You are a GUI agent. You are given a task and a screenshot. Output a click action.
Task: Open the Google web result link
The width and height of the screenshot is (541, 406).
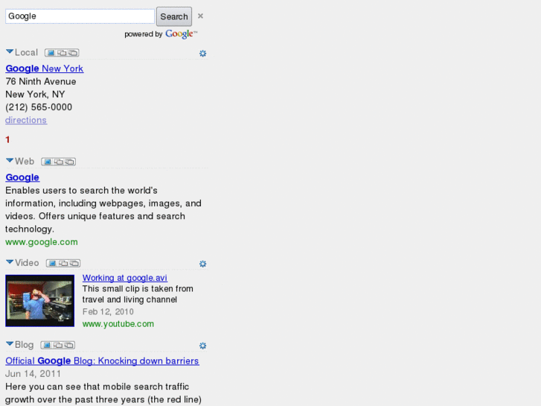(22, 177)
